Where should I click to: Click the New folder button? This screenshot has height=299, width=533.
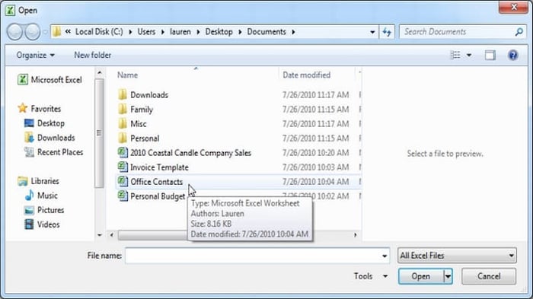[92, 55]
